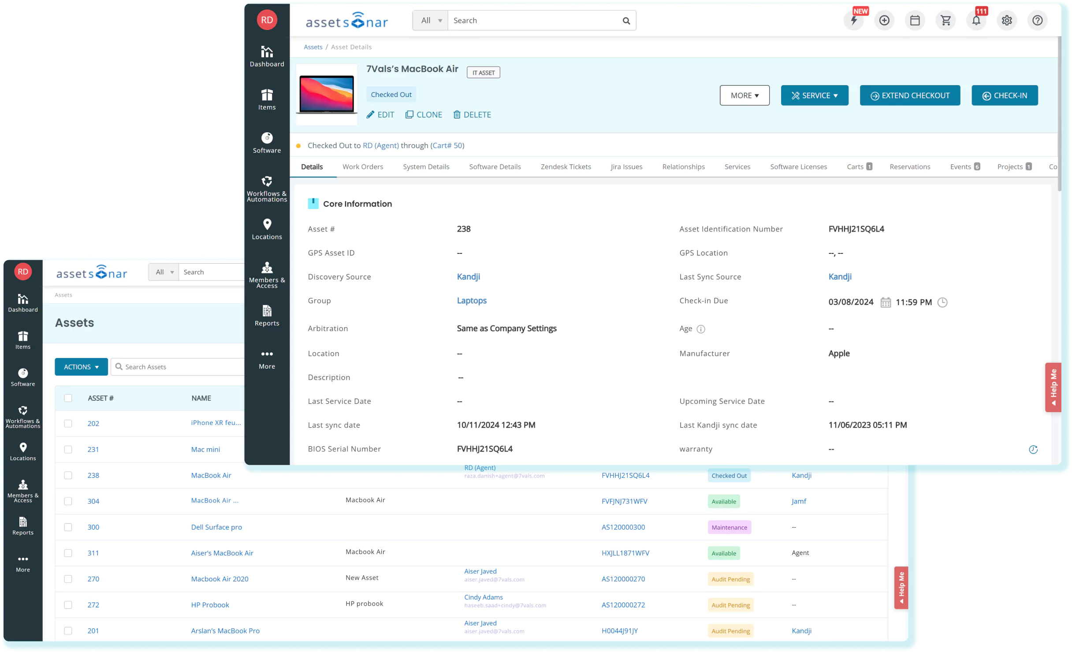
Task: Click the CLONE link
Action: pos(424,115)
